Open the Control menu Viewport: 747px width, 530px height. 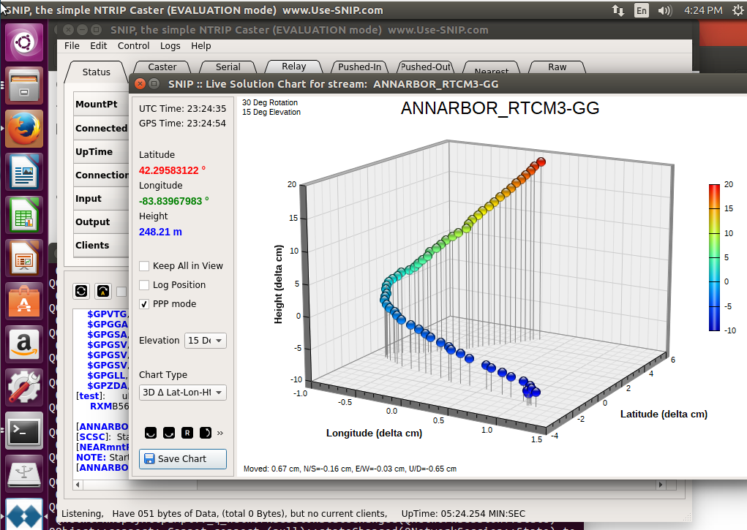tap(133, 46)
